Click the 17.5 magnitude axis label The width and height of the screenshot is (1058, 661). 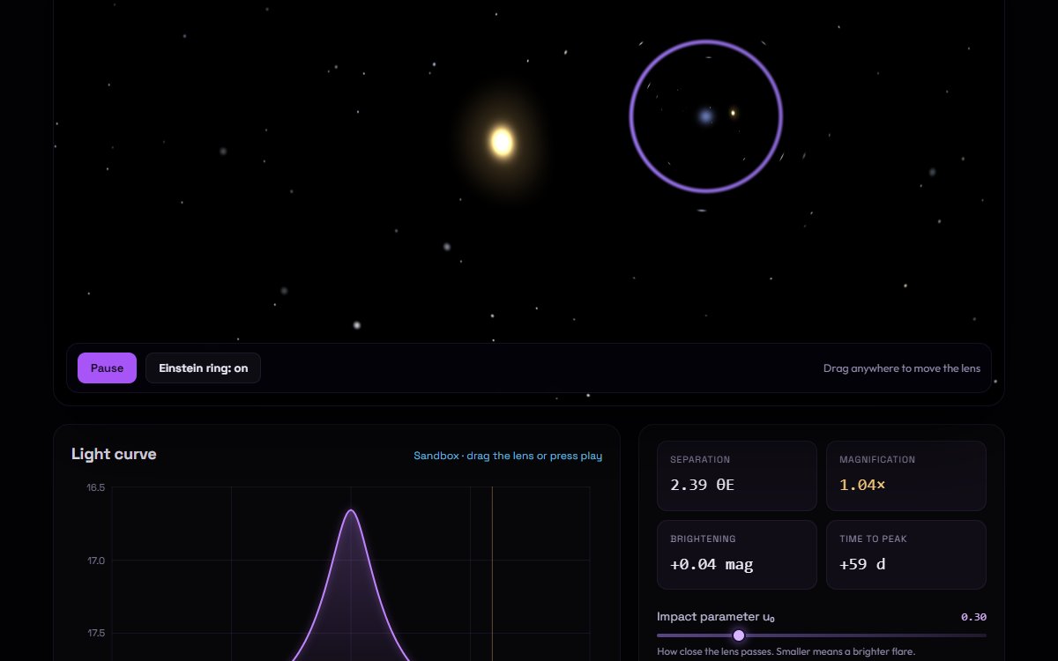coord(95,633)
